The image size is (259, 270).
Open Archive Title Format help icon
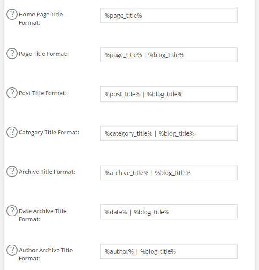point(12,172)
